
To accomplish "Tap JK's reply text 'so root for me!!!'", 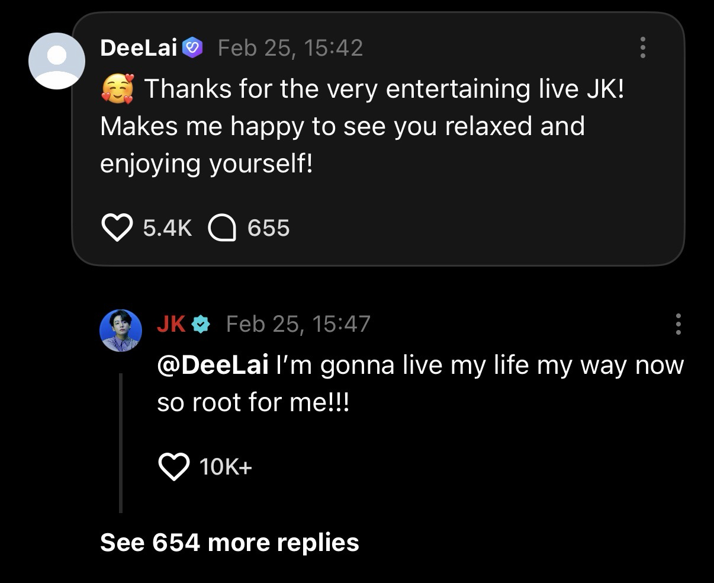I will pos(253,402).
